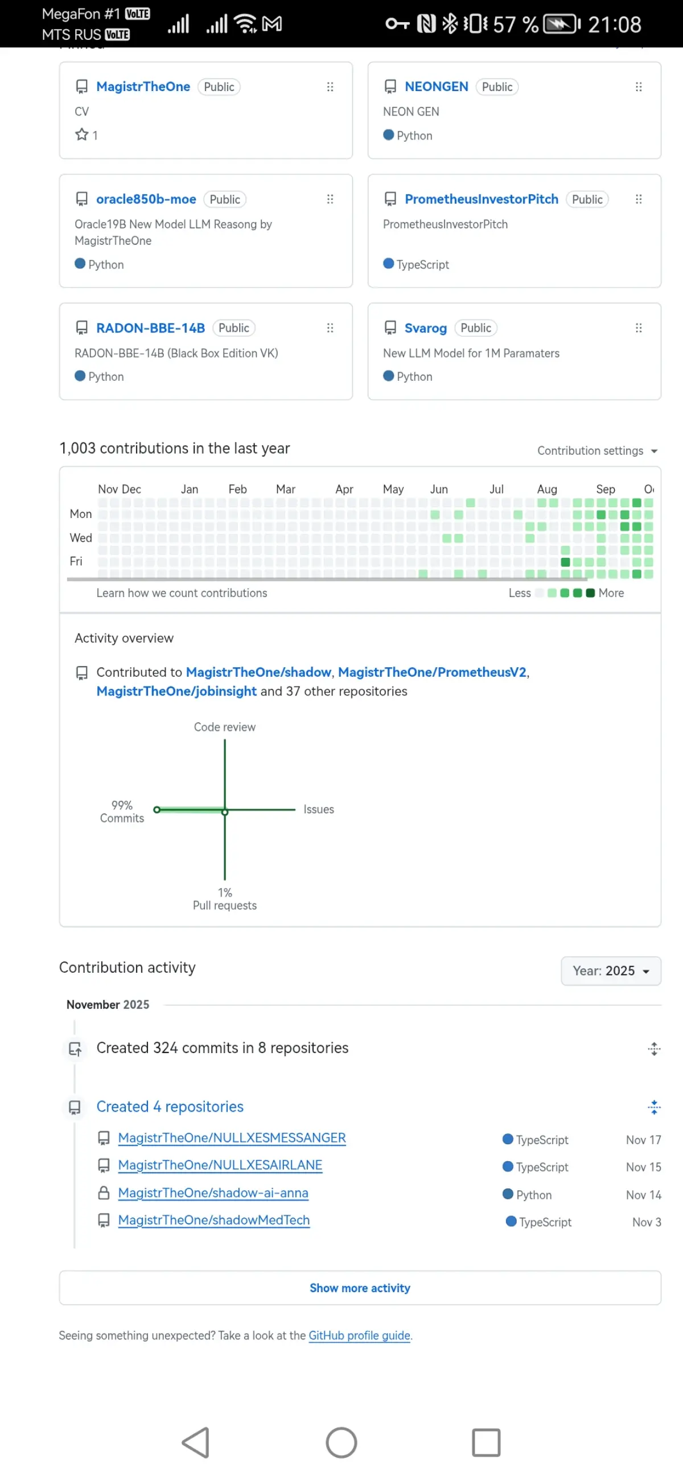Open the Svarog repository link

[426, 328]
